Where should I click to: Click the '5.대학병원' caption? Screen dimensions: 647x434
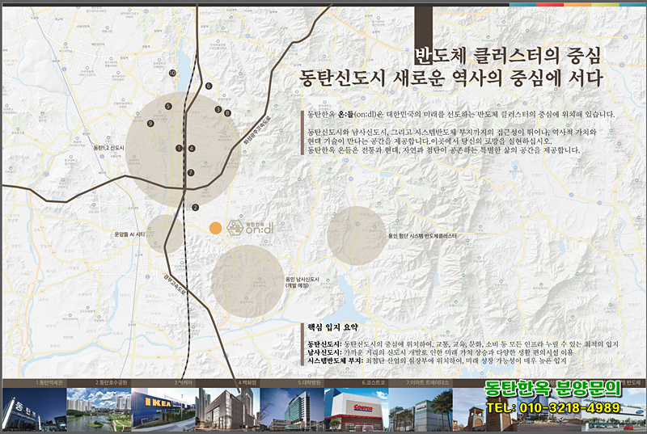[x=310, y=383]
